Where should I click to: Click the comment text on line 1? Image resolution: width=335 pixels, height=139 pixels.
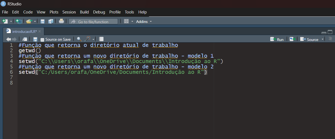coord(98,45)
